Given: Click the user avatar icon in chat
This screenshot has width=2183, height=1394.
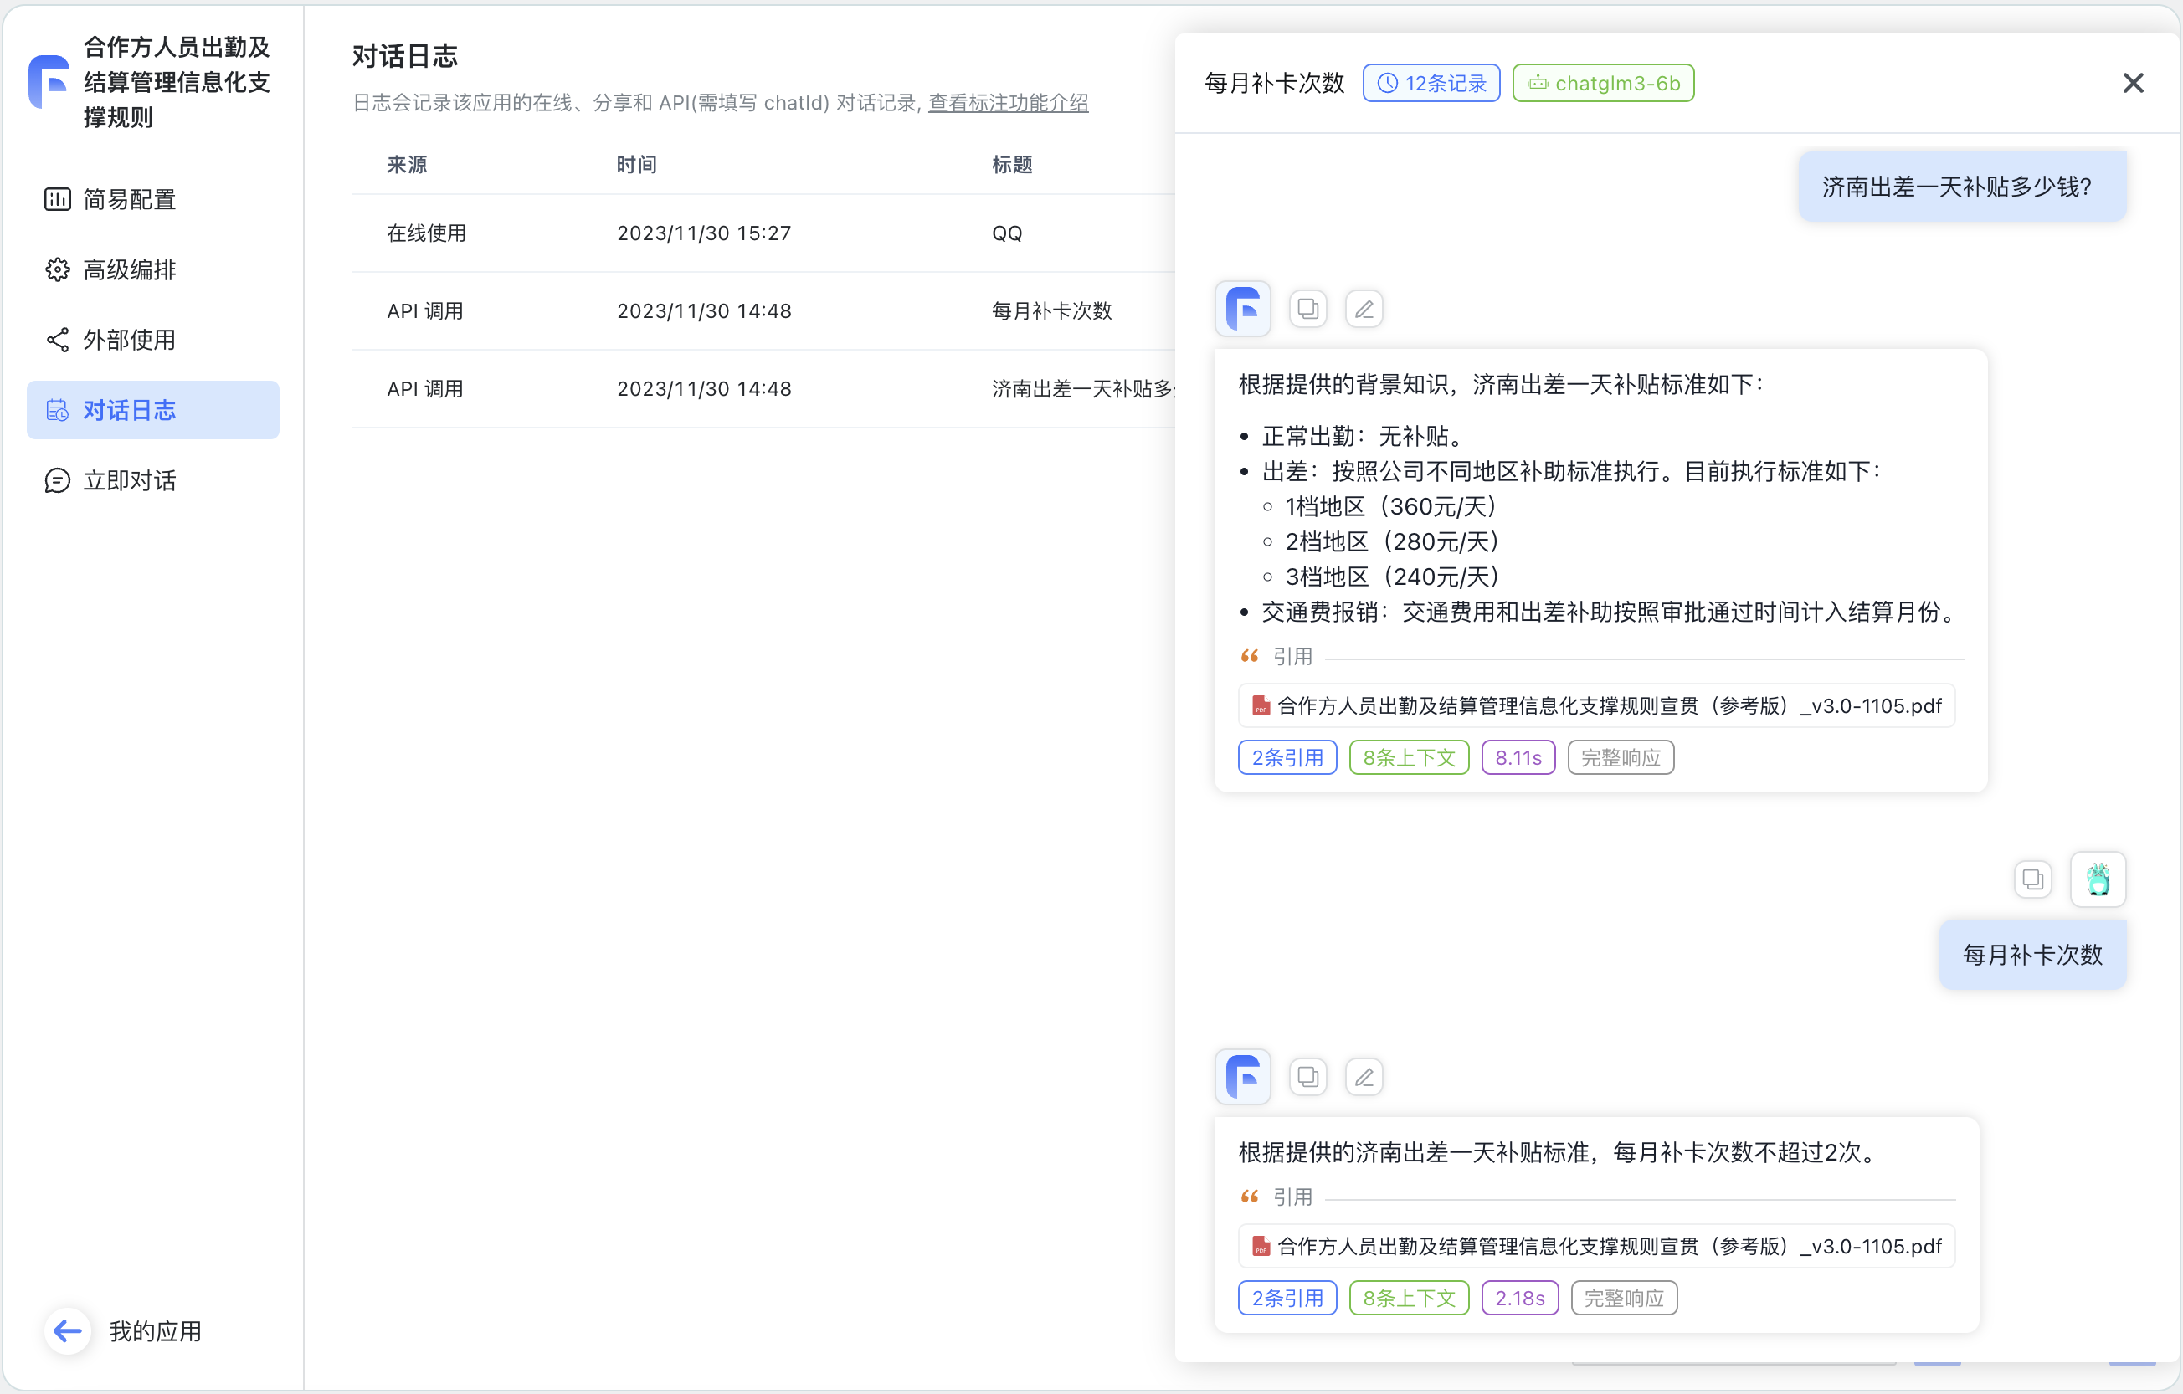Looking at the screenshot, I should point(2098,879).
